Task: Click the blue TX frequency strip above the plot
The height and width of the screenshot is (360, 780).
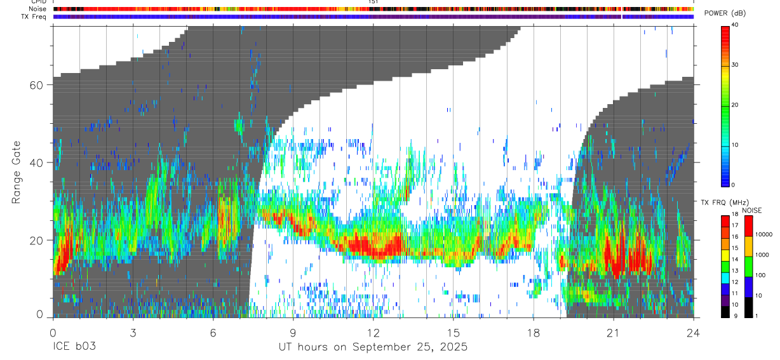Action: point(373,17)
